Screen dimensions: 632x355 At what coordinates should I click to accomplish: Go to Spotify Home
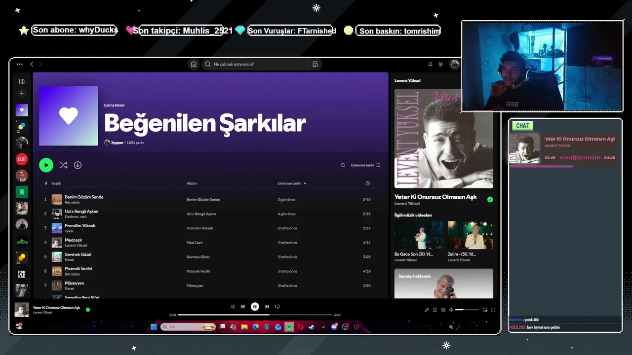click(194, 64)
